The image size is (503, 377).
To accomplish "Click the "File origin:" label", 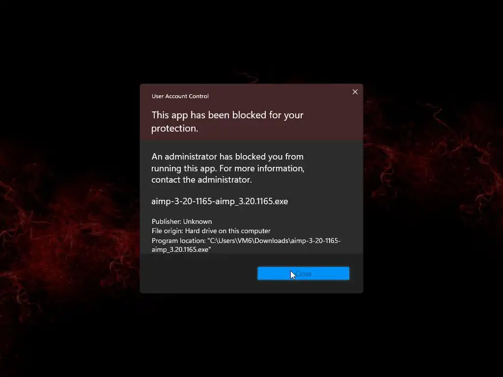I will point(168,231).
